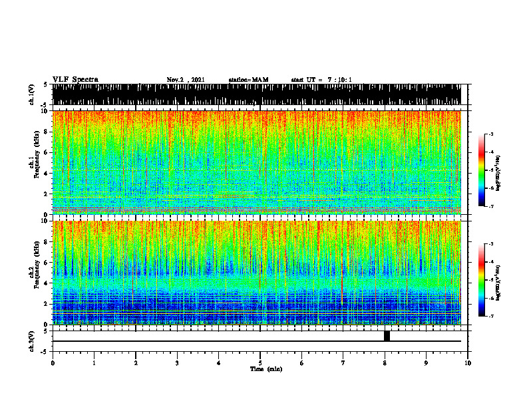Click the ch.2 spectrogram color bar
This screenshot has height=407, width=527.
coord(481,280)
